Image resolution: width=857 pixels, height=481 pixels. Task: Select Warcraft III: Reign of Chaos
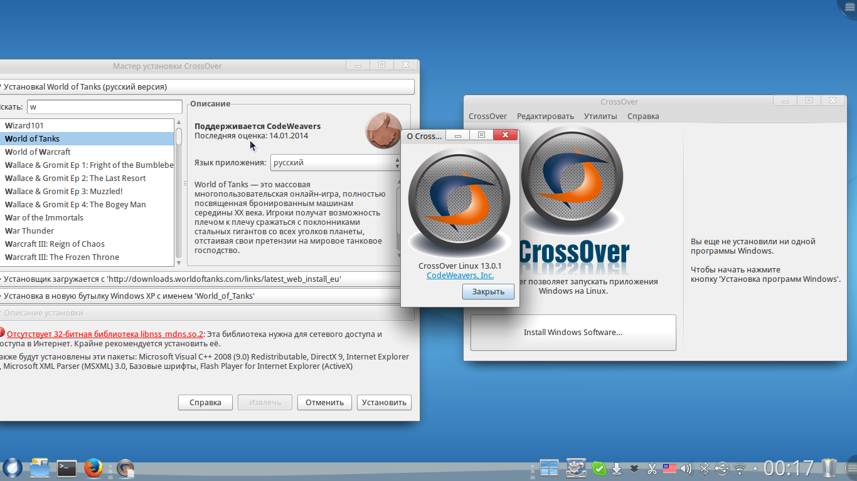pyautogui.click(x=87, y=244)
